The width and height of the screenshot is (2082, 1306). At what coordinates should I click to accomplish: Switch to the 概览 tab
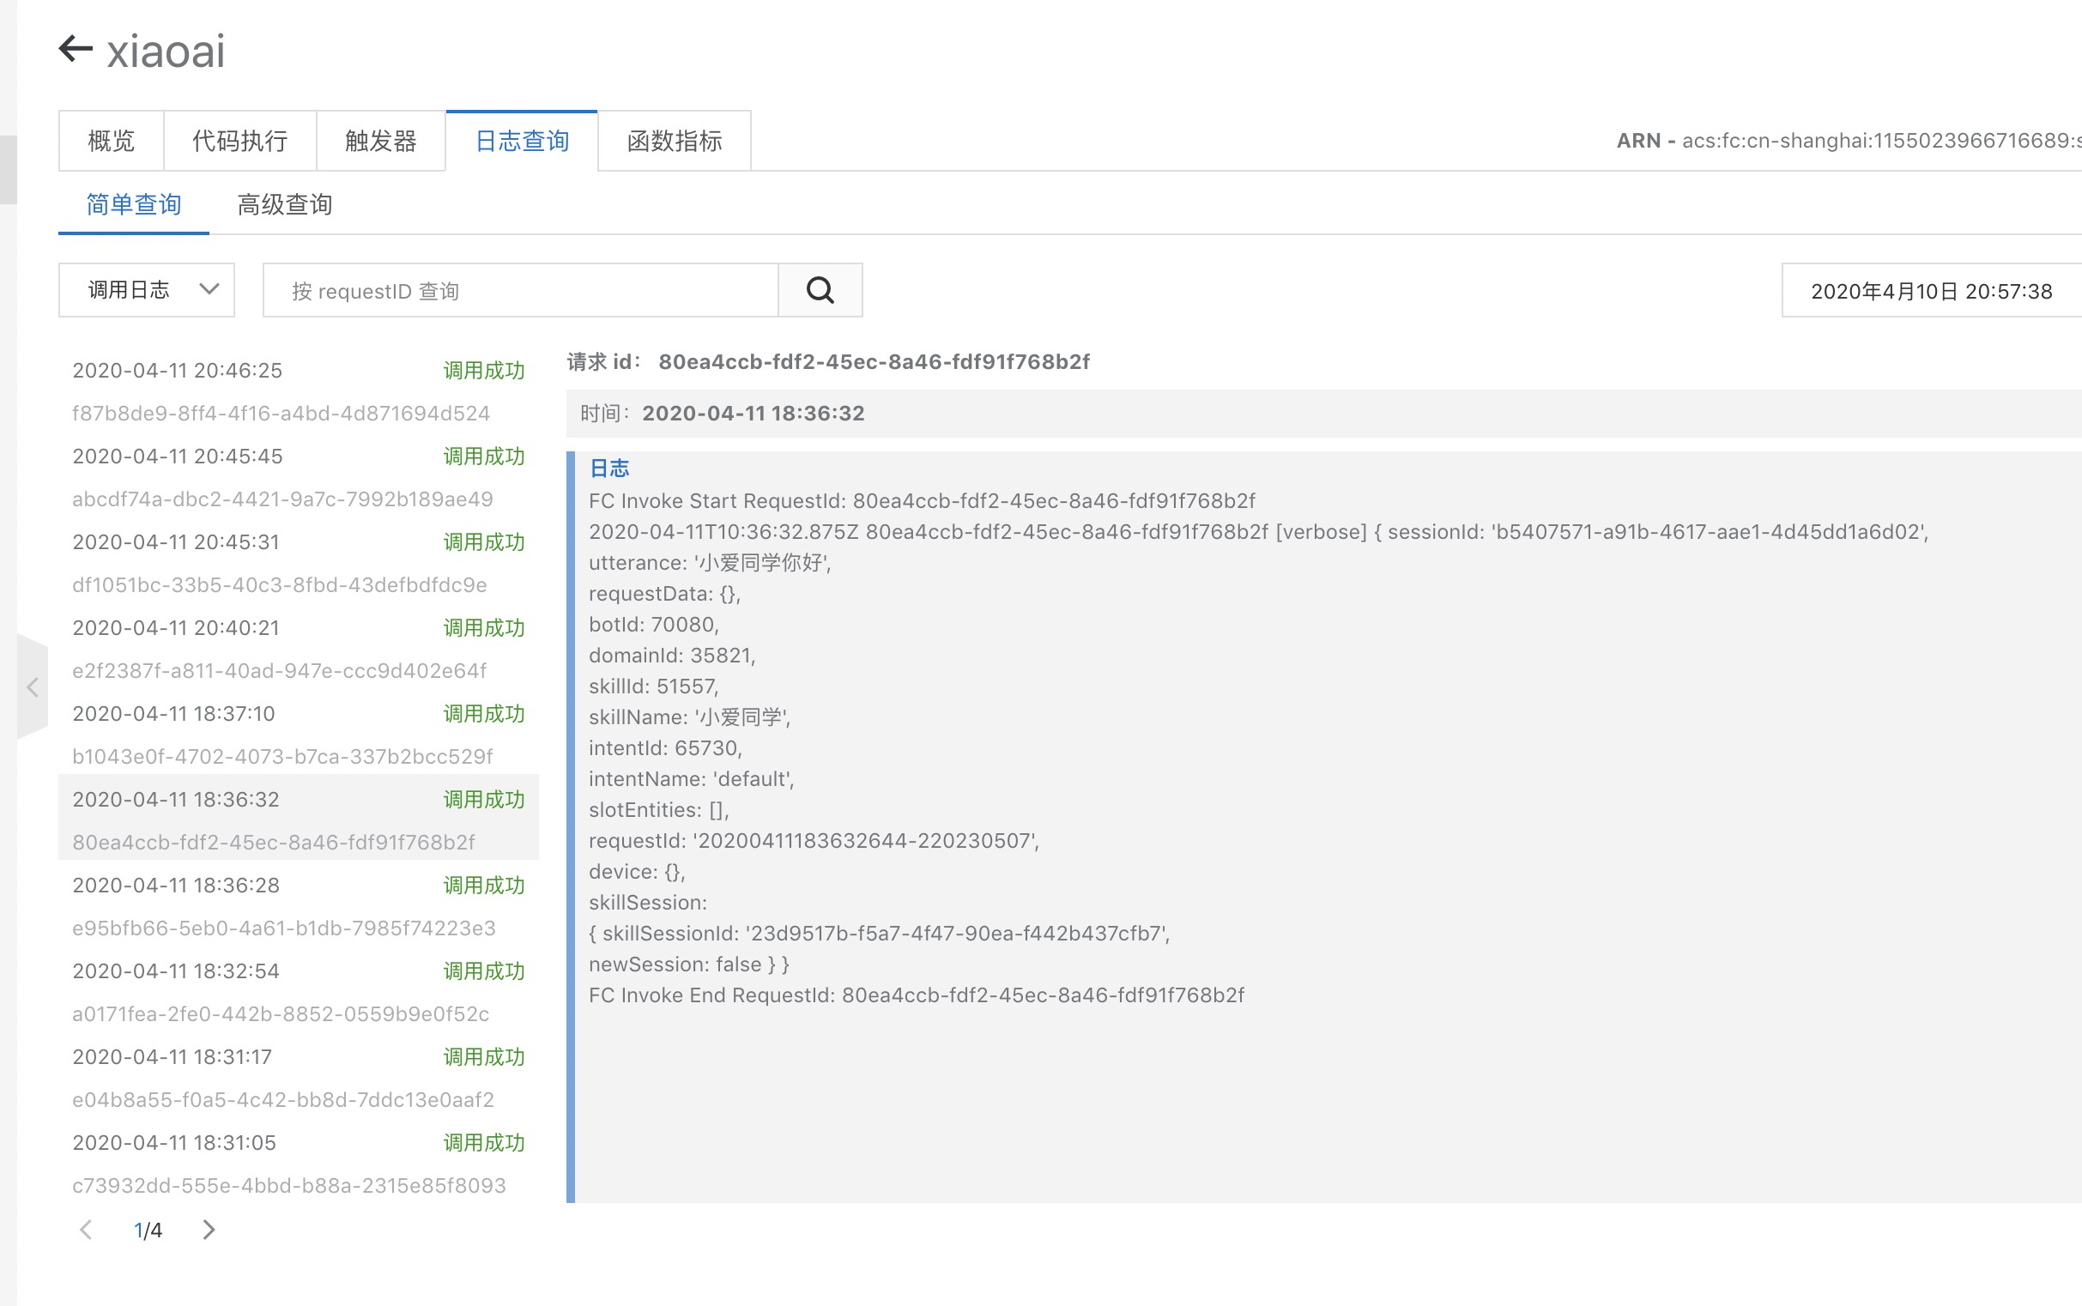pyautogui.click(x=112, y=141)
